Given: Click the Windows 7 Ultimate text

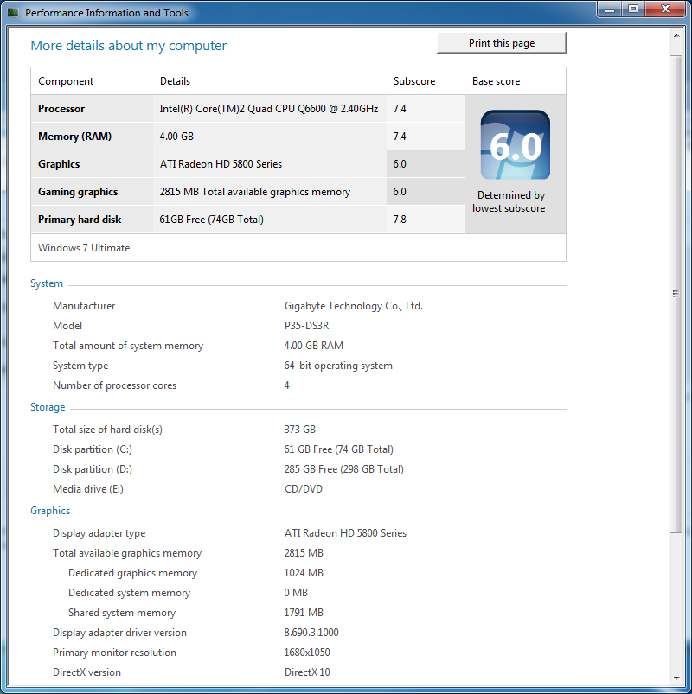Looking at the screenshot, I should pos(84,248).
